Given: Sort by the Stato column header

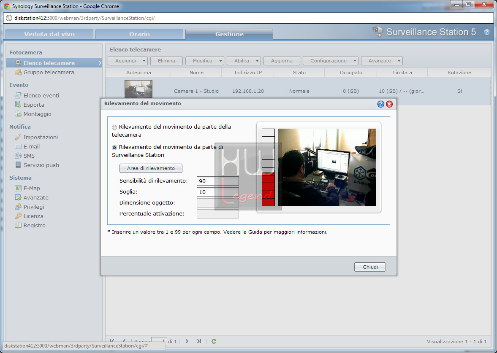Looking at the screenshot, I should 299,73.
